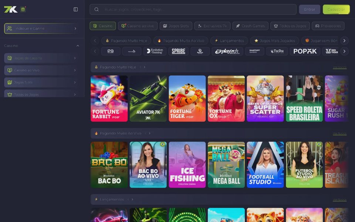The image size is (355, 222).
Task: Open Fortune Ox game
Action: pyautogui.click(x=226, y=98)
